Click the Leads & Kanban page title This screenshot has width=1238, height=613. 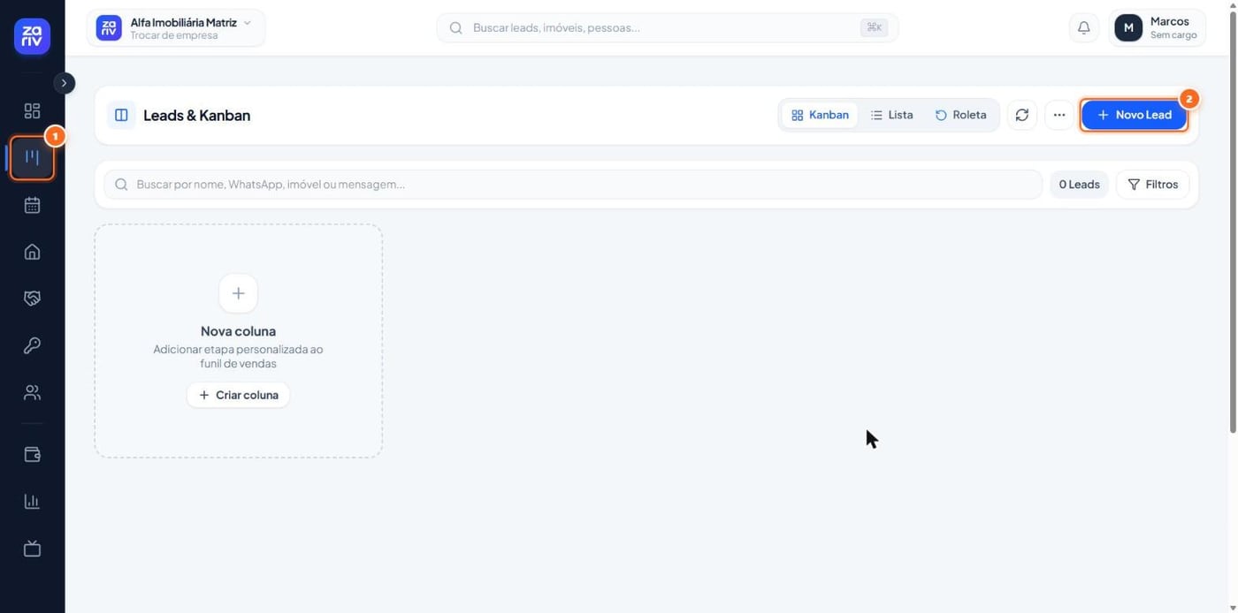pos(196,115)
